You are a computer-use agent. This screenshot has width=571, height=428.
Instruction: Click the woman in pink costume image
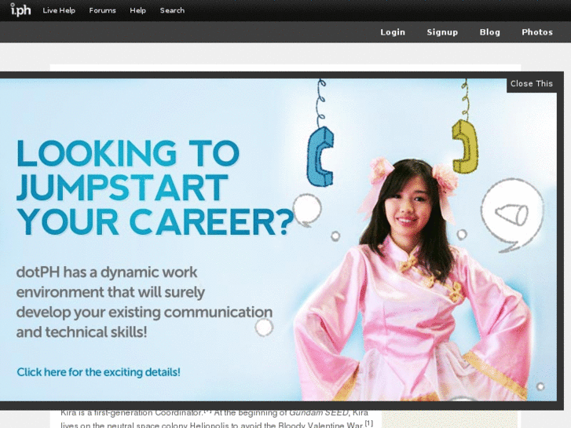[x=413, y=280]
